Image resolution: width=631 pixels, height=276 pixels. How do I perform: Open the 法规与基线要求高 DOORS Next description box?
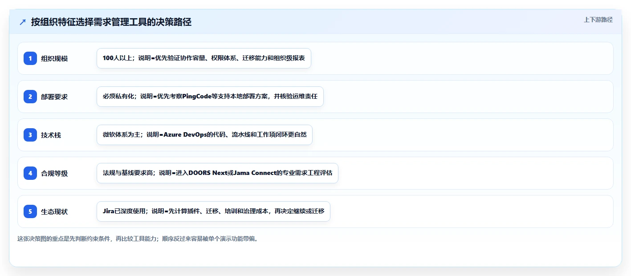click(217, 173)
